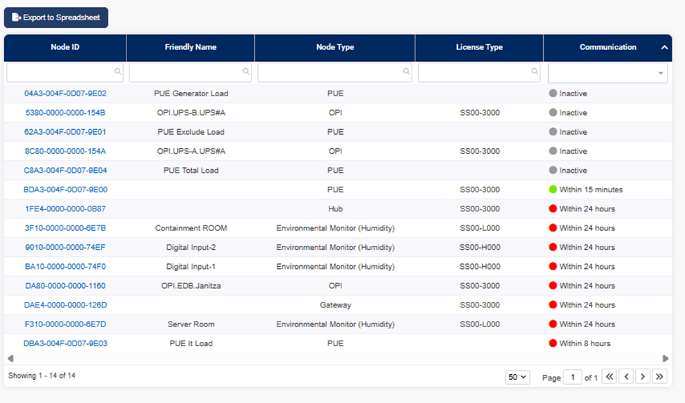The width and height of the screenshot is (685, 403).
Task: Open node 04A3-004F-0D07-9E02 link
Action: [x=65, y=93]
